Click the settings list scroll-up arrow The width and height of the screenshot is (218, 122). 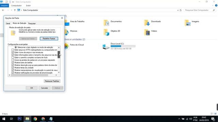tap(59, 47)
